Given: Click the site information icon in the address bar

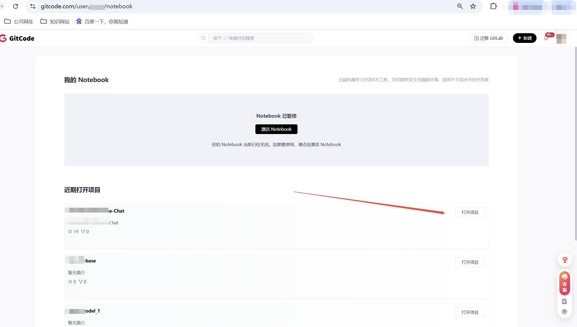Looking at the screenshot, I should [33, 6].
